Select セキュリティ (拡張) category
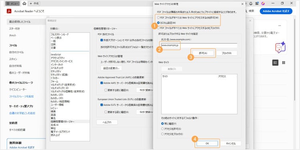Screen dimensions: 300x150 coord(59,75)
